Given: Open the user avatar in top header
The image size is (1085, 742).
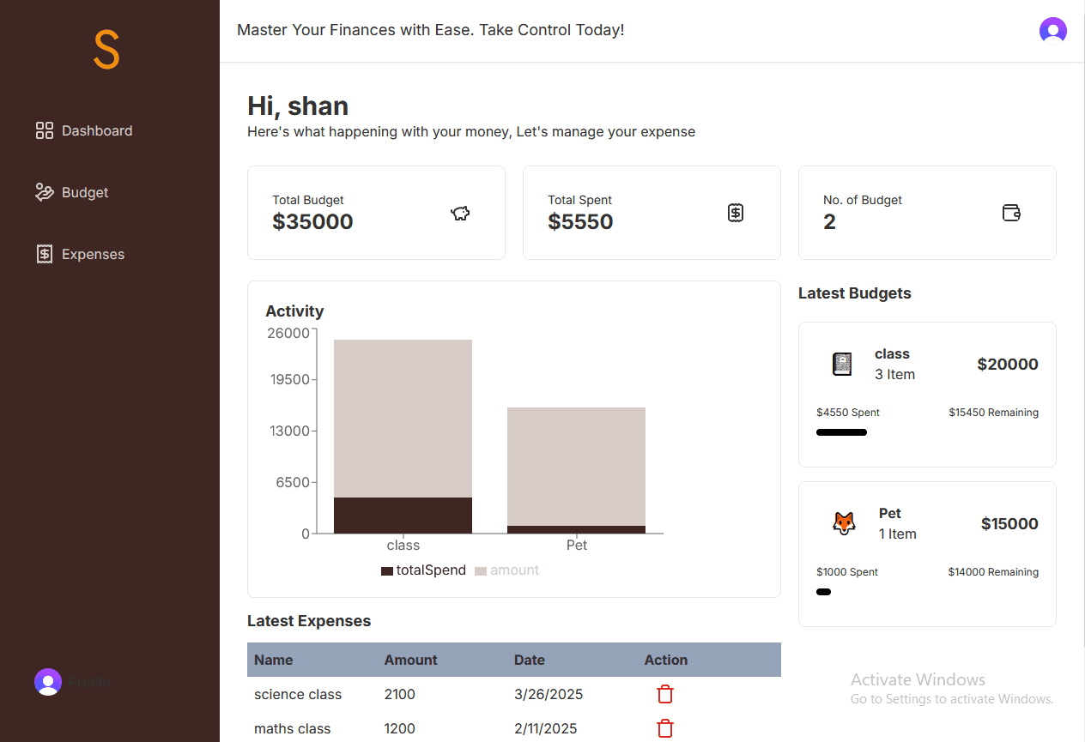Looking at the screenshot, I should pyautogui.click(x=1053, y=31).
